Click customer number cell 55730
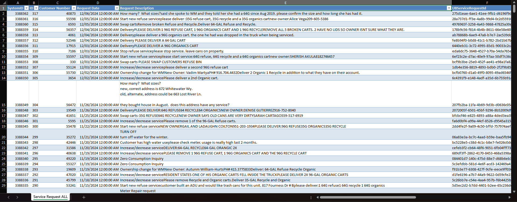517x202 pixels. (58, 73)
